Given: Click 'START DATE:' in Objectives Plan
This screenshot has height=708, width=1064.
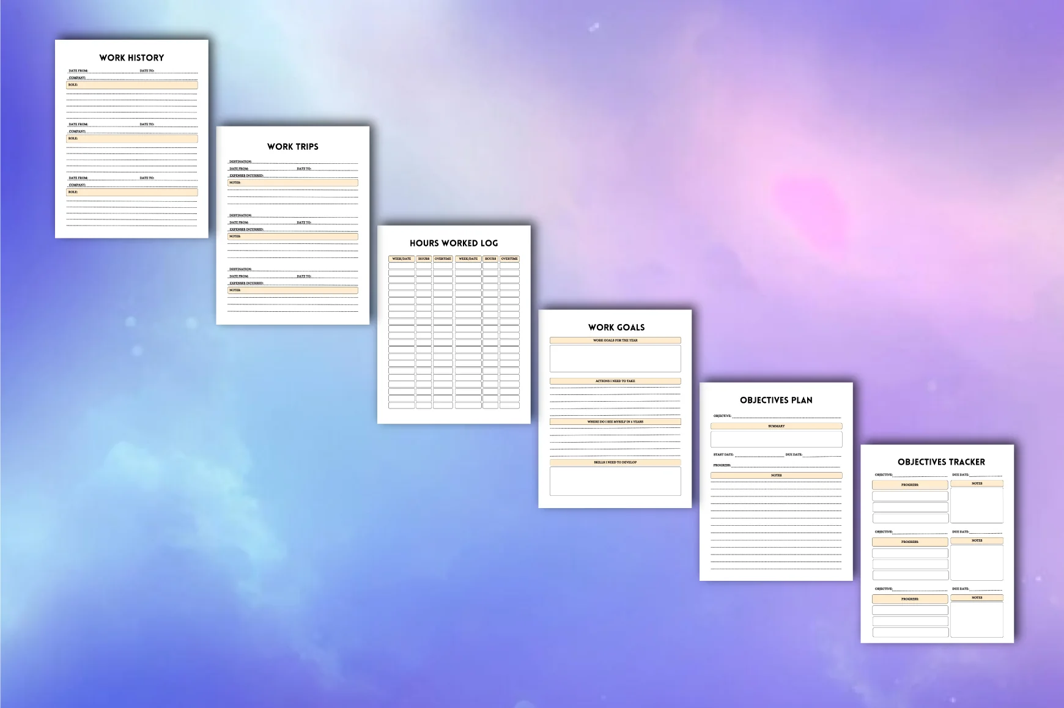Looking at the screenshot, I should pos(723,455).
